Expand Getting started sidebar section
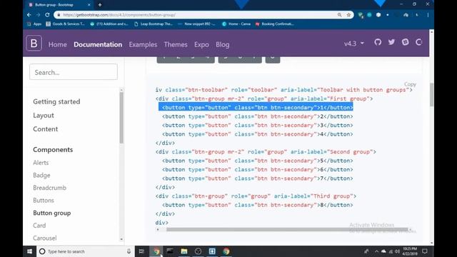 pyautogui.click(x=56, y=101)
